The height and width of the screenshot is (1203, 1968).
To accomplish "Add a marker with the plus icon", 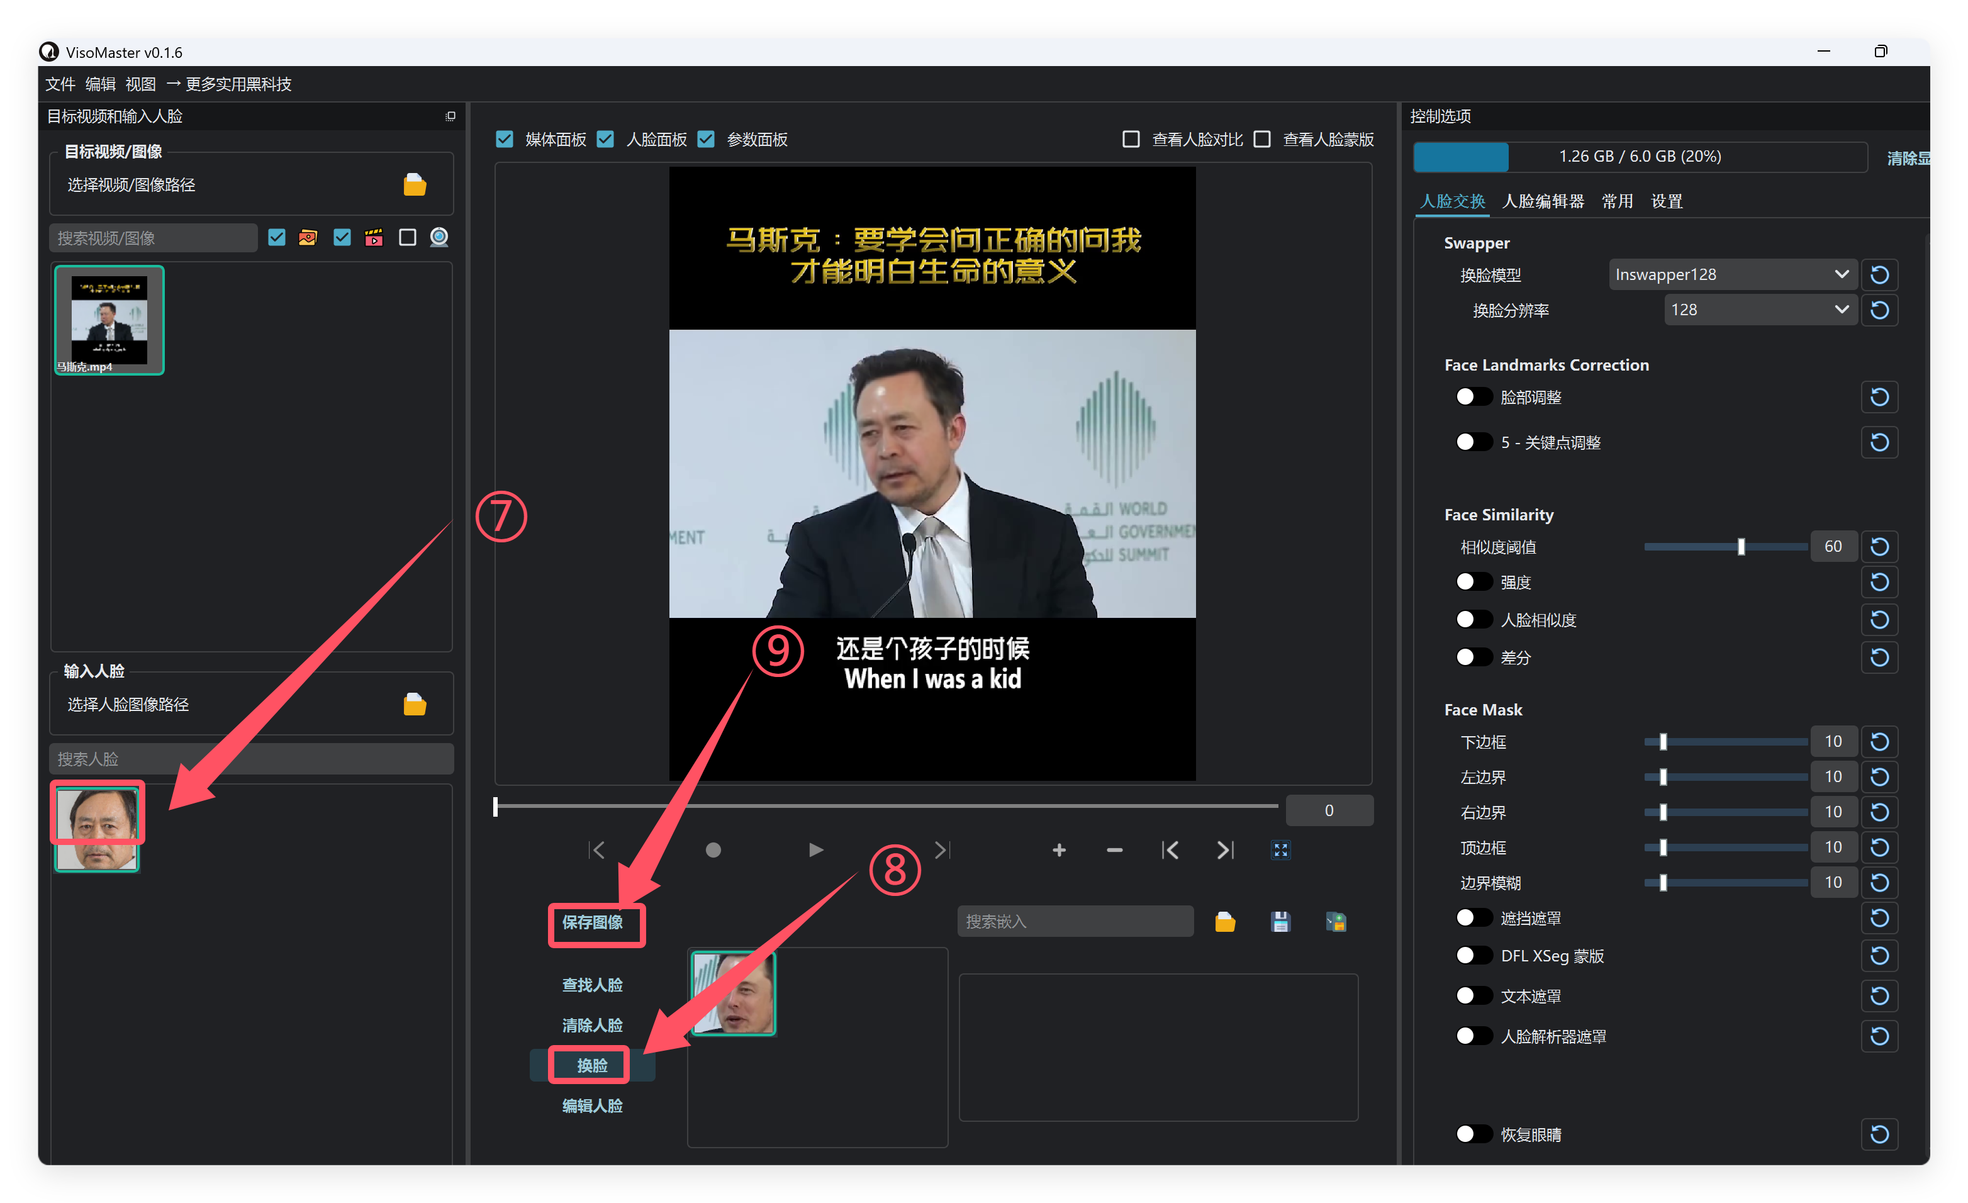I will tap(1059, 850).
